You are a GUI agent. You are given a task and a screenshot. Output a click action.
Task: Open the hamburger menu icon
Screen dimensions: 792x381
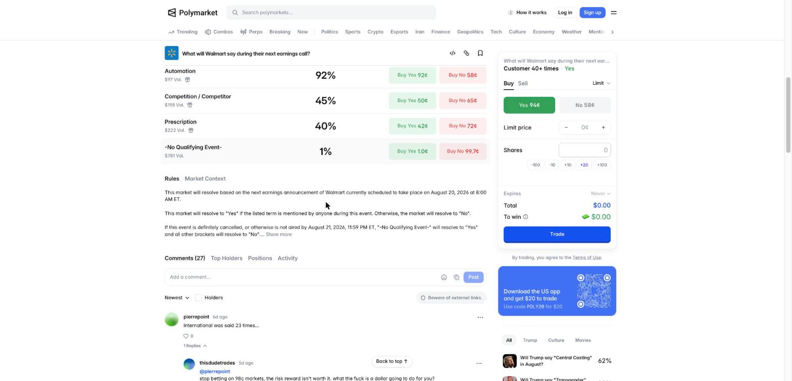tap(614, 13)
